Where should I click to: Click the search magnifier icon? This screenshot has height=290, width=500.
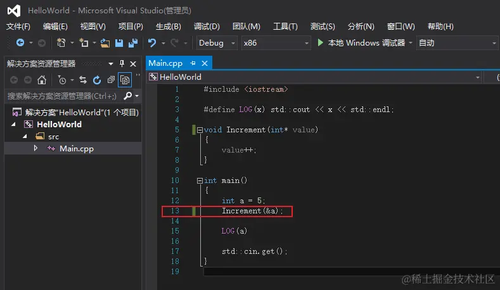click(127, 96)
